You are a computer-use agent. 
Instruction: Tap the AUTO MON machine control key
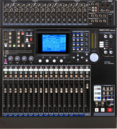coord(112,89)
